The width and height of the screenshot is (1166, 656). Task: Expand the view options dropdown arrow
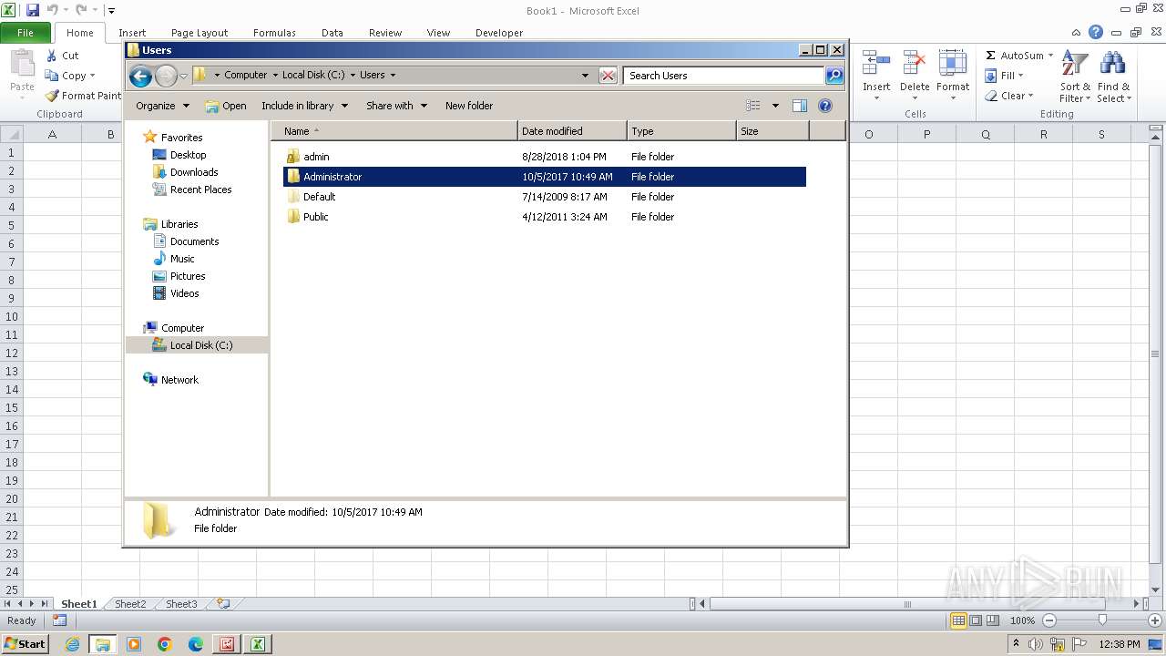(x=775, y=106)
